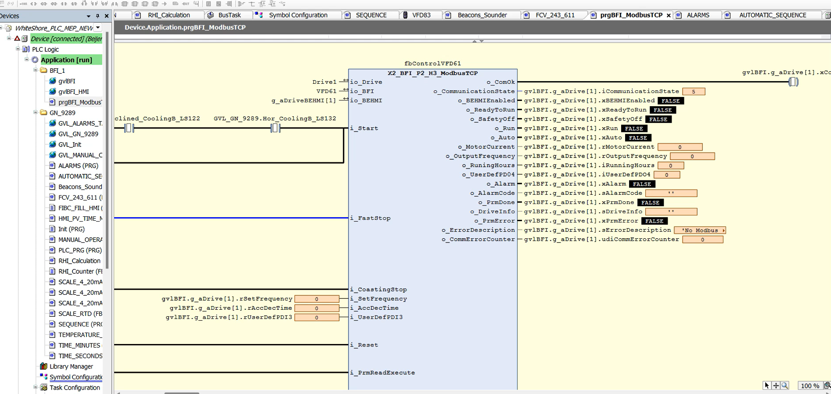
Task: Toggle the xComOk output coil
Action: (793, 82)
